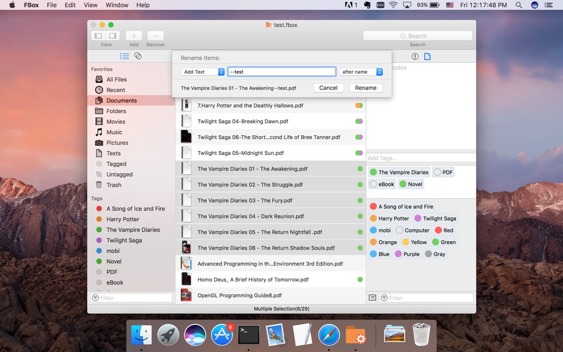Apply the Red color tag

(x=444, y=231)
